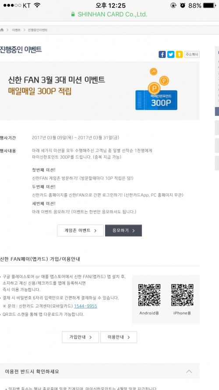Click the 주소복사 button
Image resolution: width=219 pixels, height=390 pixels.
(192, 54)
